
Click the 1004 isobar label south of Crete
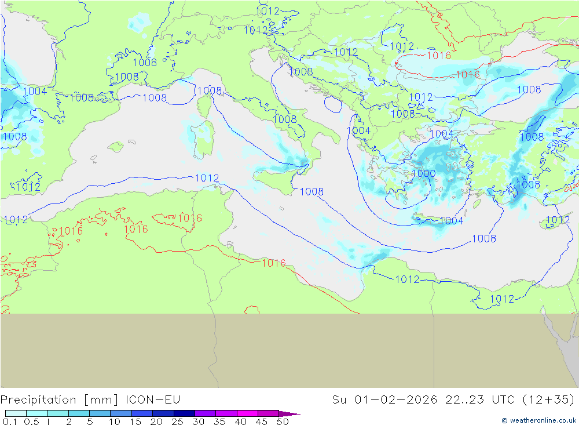coord(451,220)
